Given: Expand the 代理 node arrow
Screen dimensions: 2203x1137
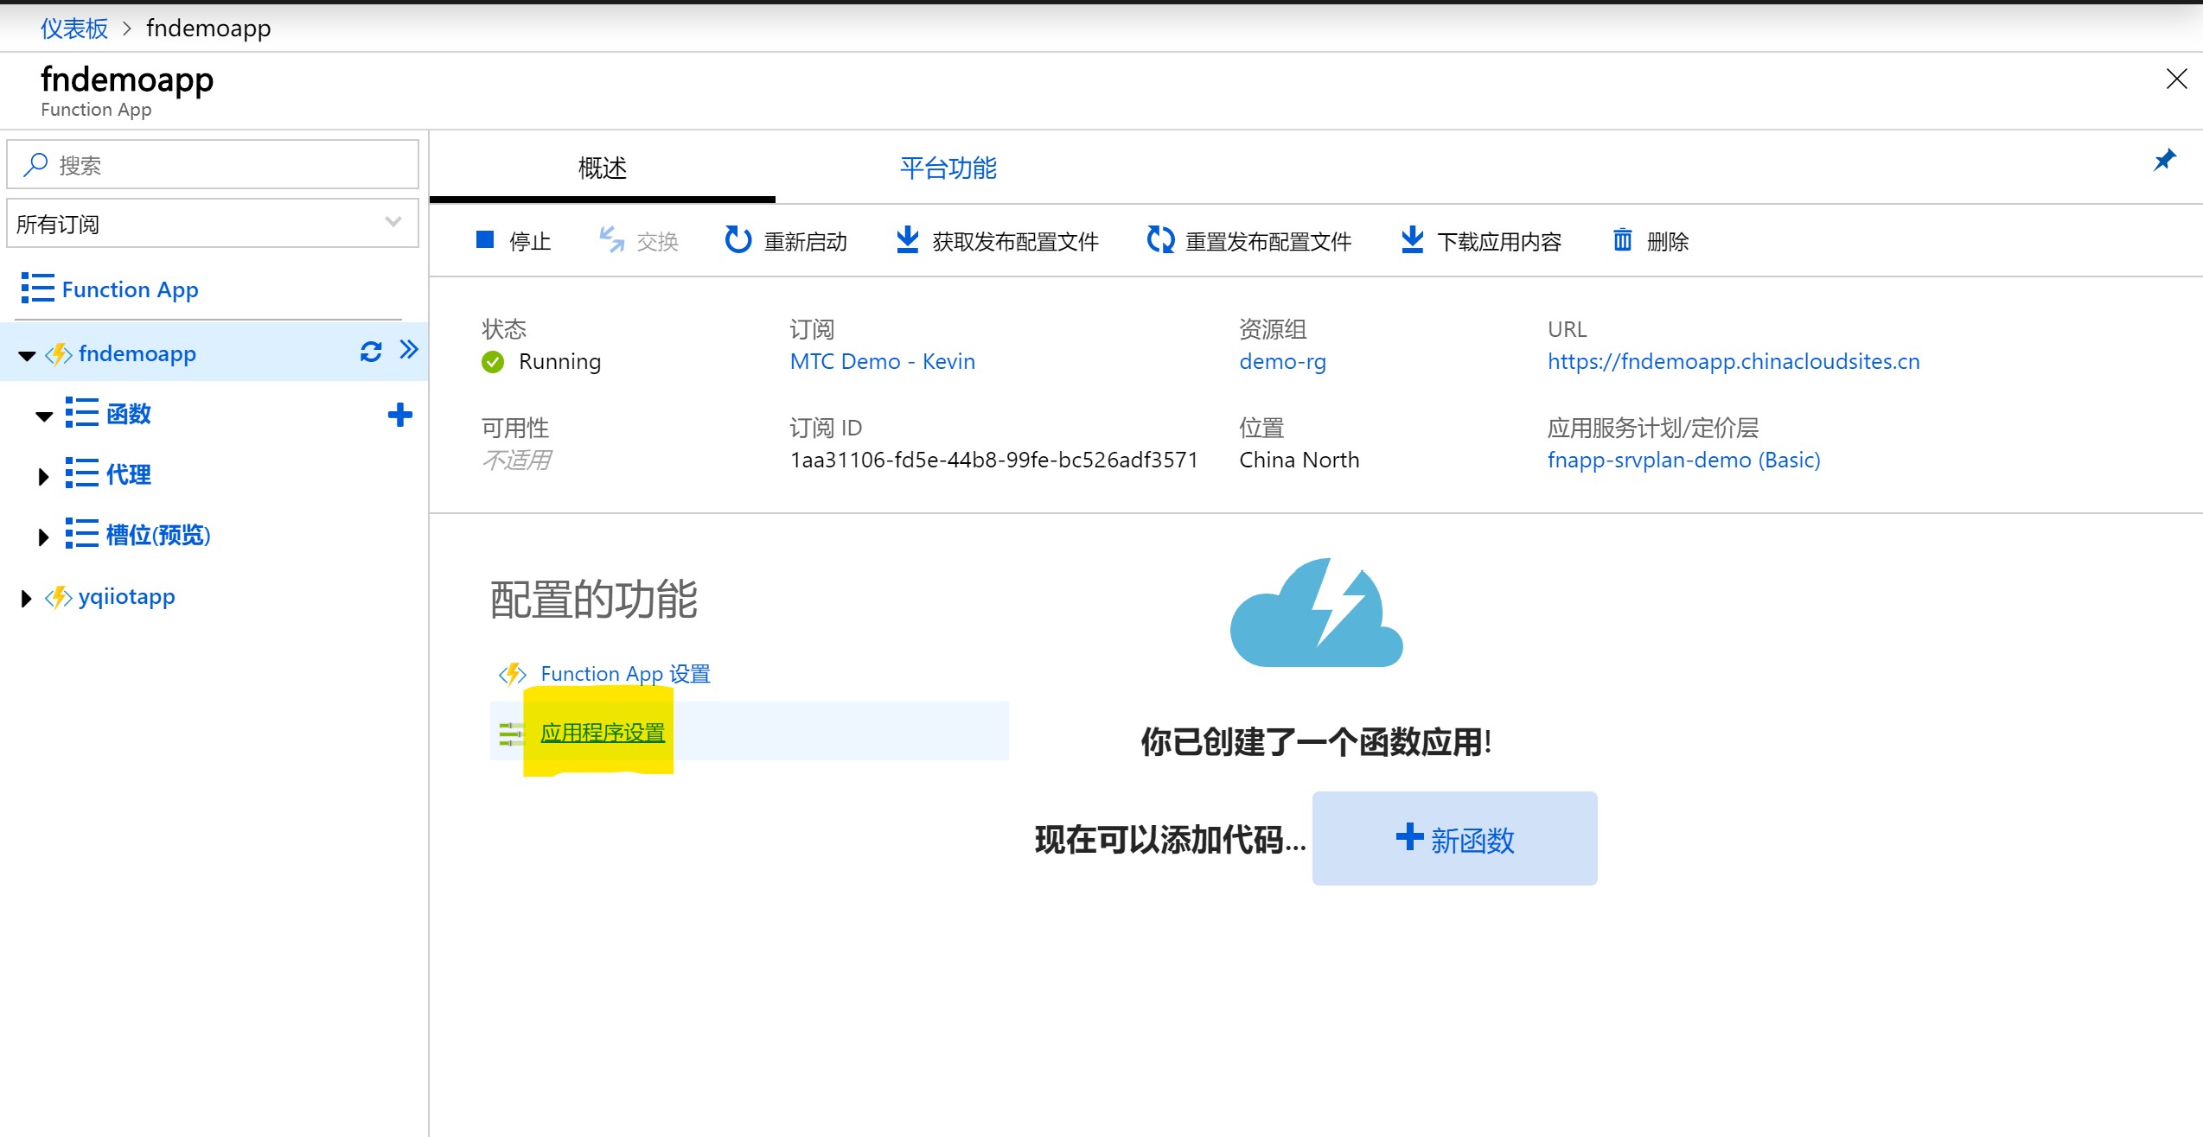Looking at the screenshot, I should (x=43, y=476).
